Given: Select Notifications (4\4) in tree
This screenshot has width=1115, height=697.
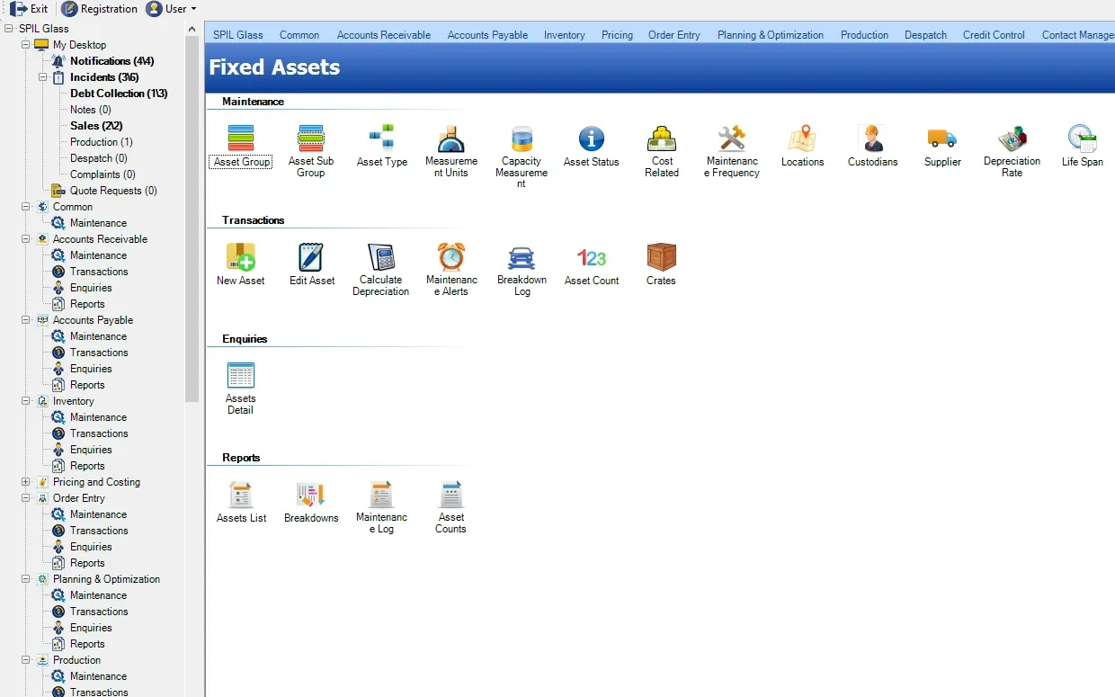Looking at the screenshot, I should click(112, 61).
